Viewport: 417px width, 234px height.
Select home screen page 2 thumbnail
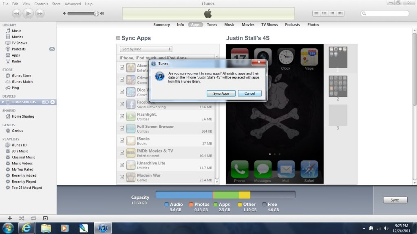tap(338, 86)
